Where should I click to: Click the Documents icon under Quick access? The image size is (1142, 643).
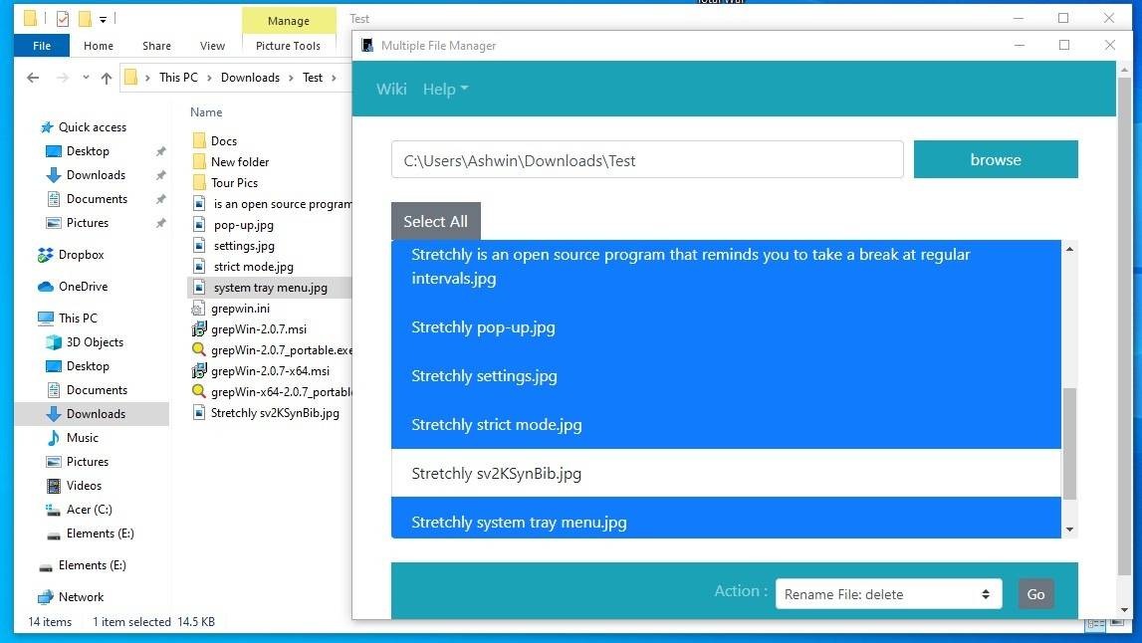click(53, 199)
